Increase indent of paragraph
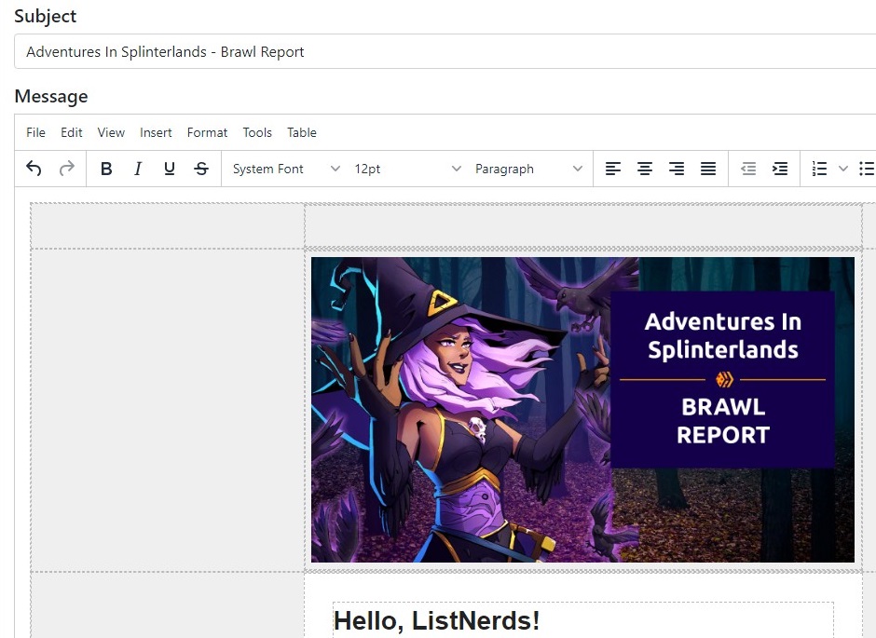 click(780, 169)
